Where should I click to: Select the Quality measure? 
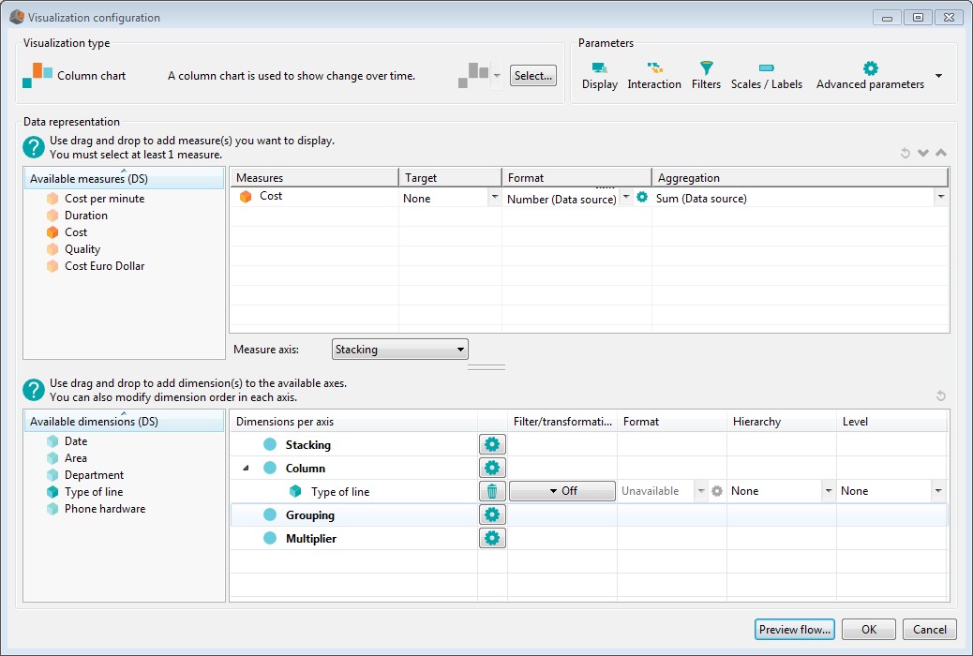tap(82, 249)
